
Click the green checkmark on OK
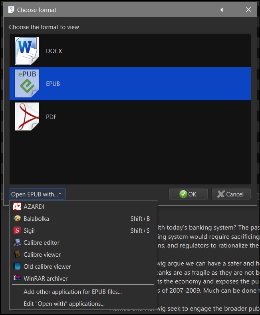tap(183, 194)
